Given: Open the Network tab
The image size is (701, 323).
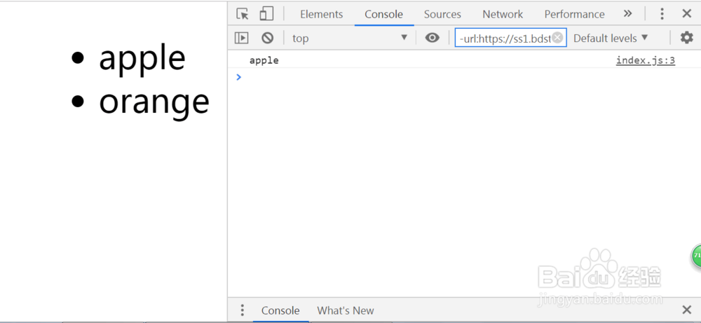Looking at the screenshot, I should pos(503,14).
